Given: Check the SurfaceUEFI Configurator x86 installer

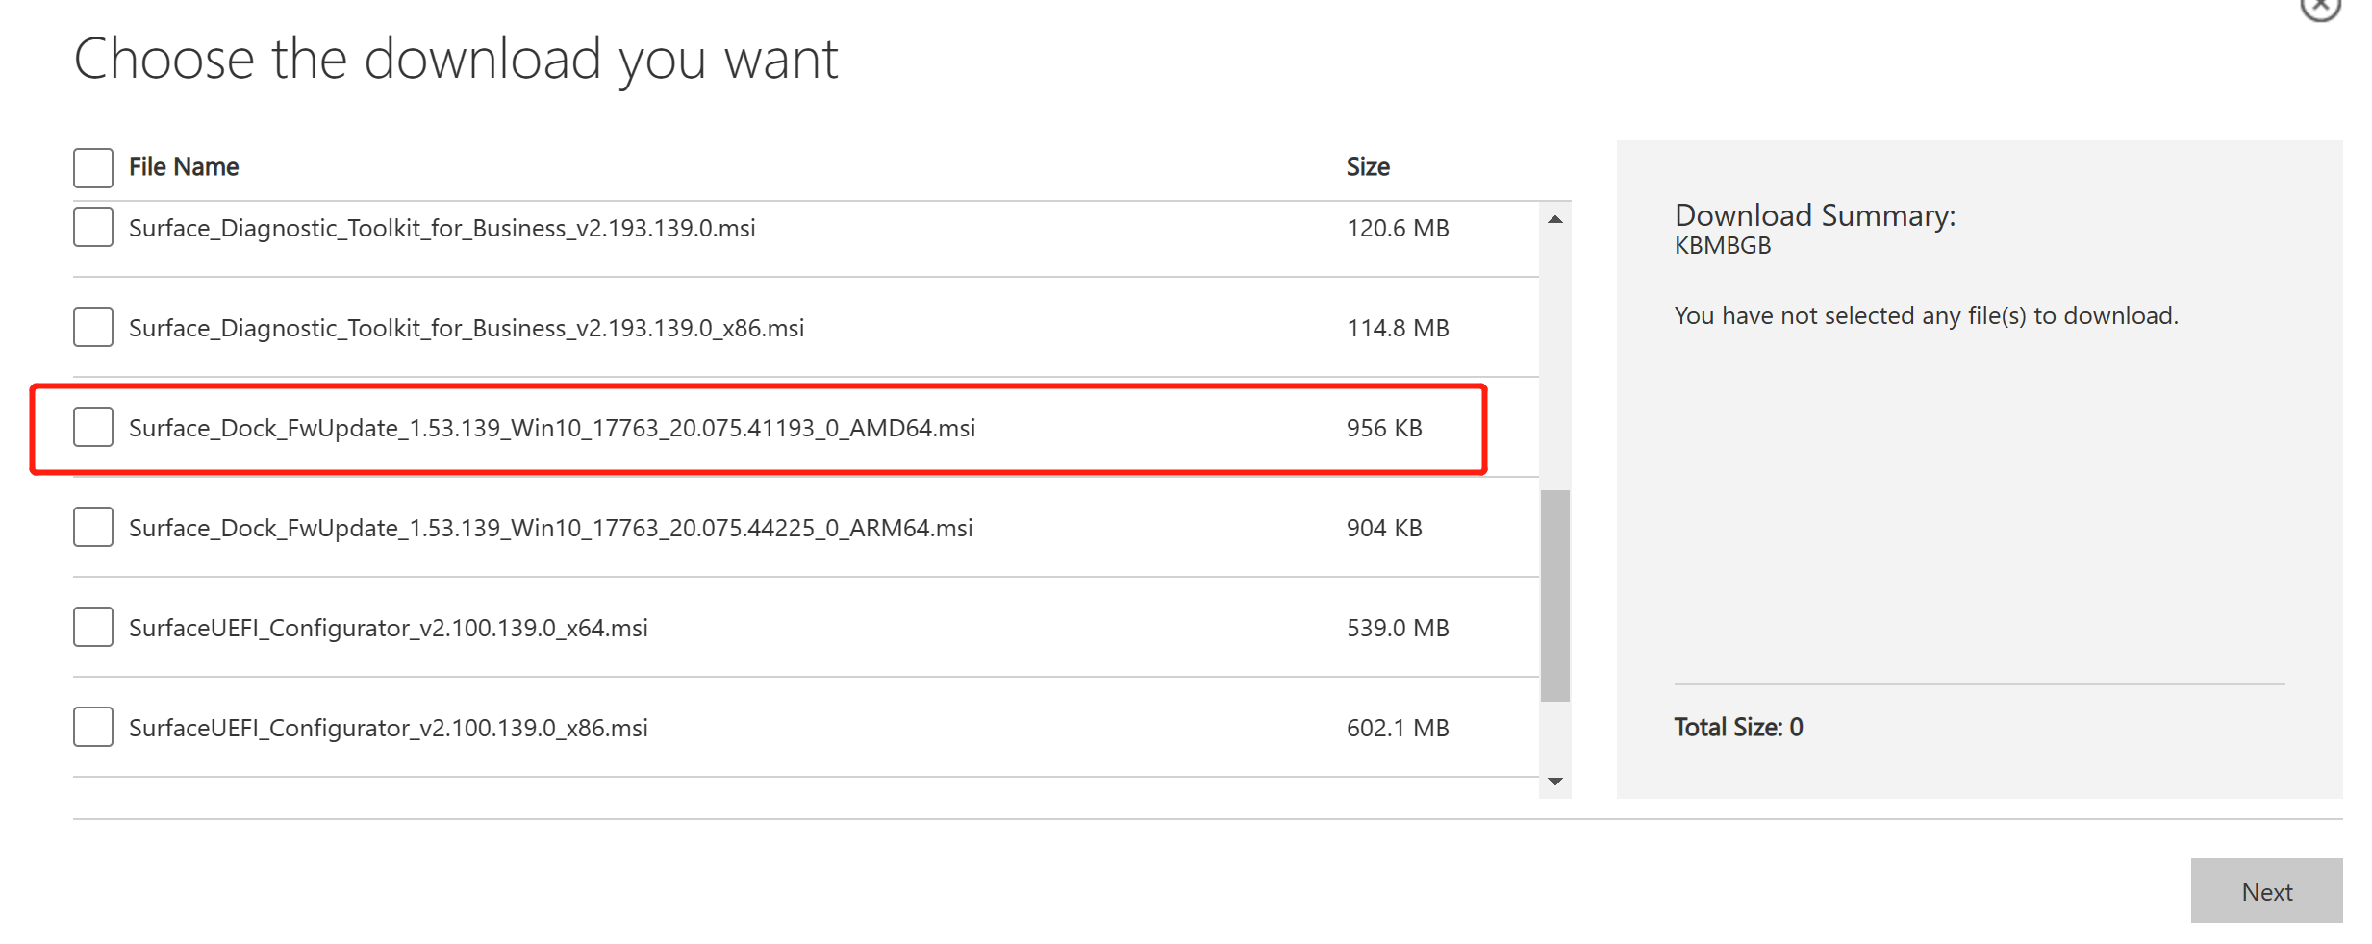Looking at the screenshot, I should click(x=92, y=727).
